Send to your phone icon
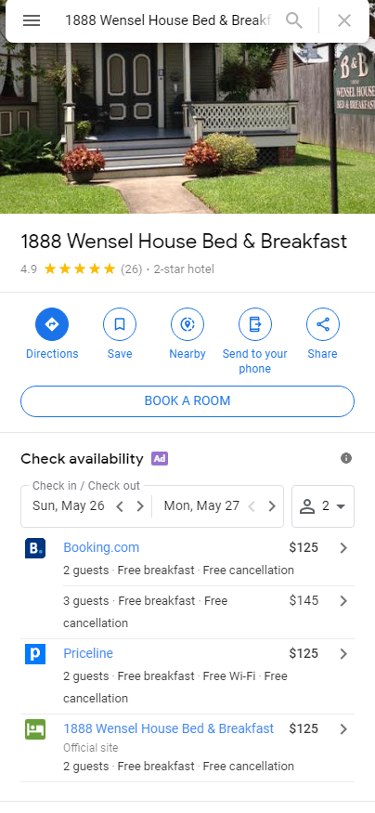 pos(255,324)
